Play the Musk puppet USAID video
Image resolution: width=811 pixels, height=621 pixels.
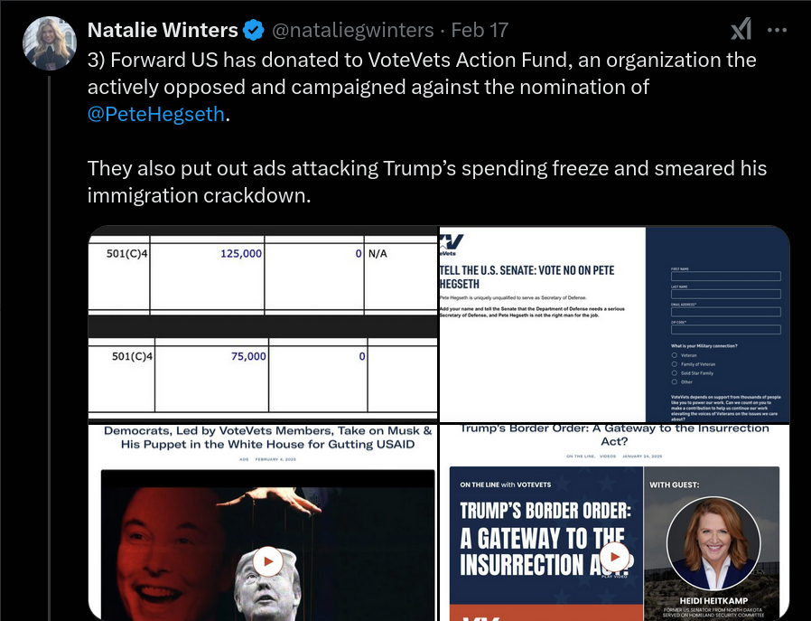(x=268, y=561)
